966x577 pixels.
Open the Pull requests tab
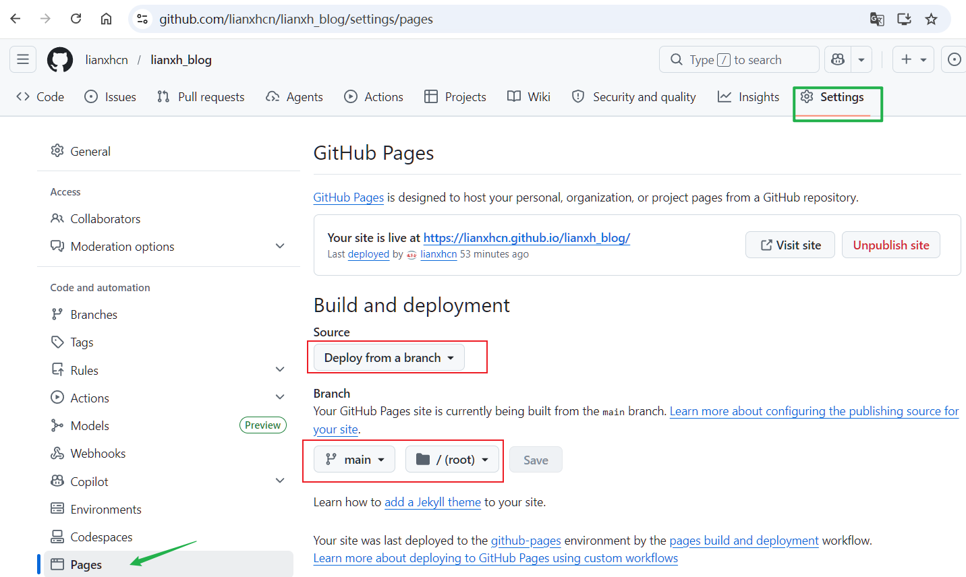pyautogui.click(x=200, y=96)
